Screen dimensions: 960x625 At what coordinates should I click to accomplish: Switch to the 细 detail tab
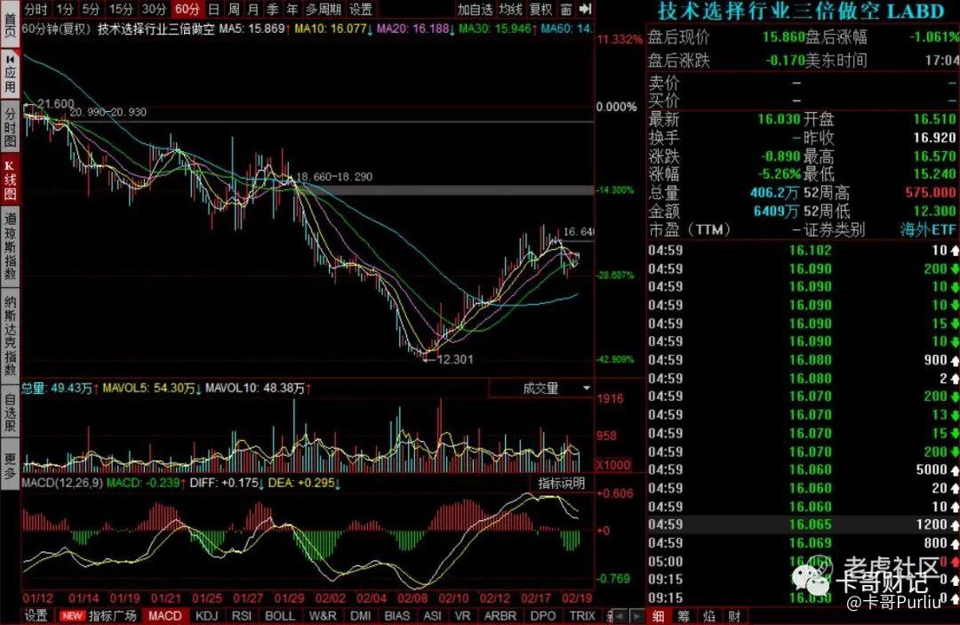pos(658,616)
